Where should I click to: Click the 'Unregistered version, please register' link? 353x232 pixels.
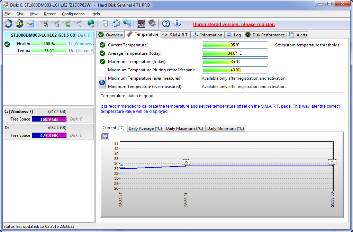click(x=234, y=24)
